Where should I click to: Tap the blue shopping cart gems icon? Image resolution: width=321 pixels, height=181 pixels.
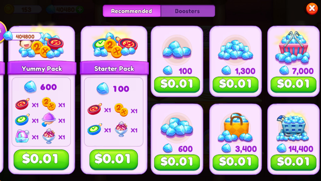click(293, 128)
